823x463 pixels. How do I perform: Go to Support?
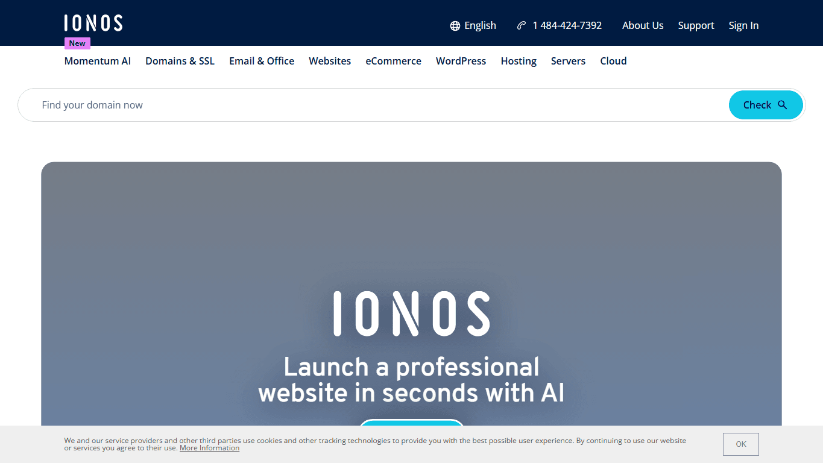(696, 25)
